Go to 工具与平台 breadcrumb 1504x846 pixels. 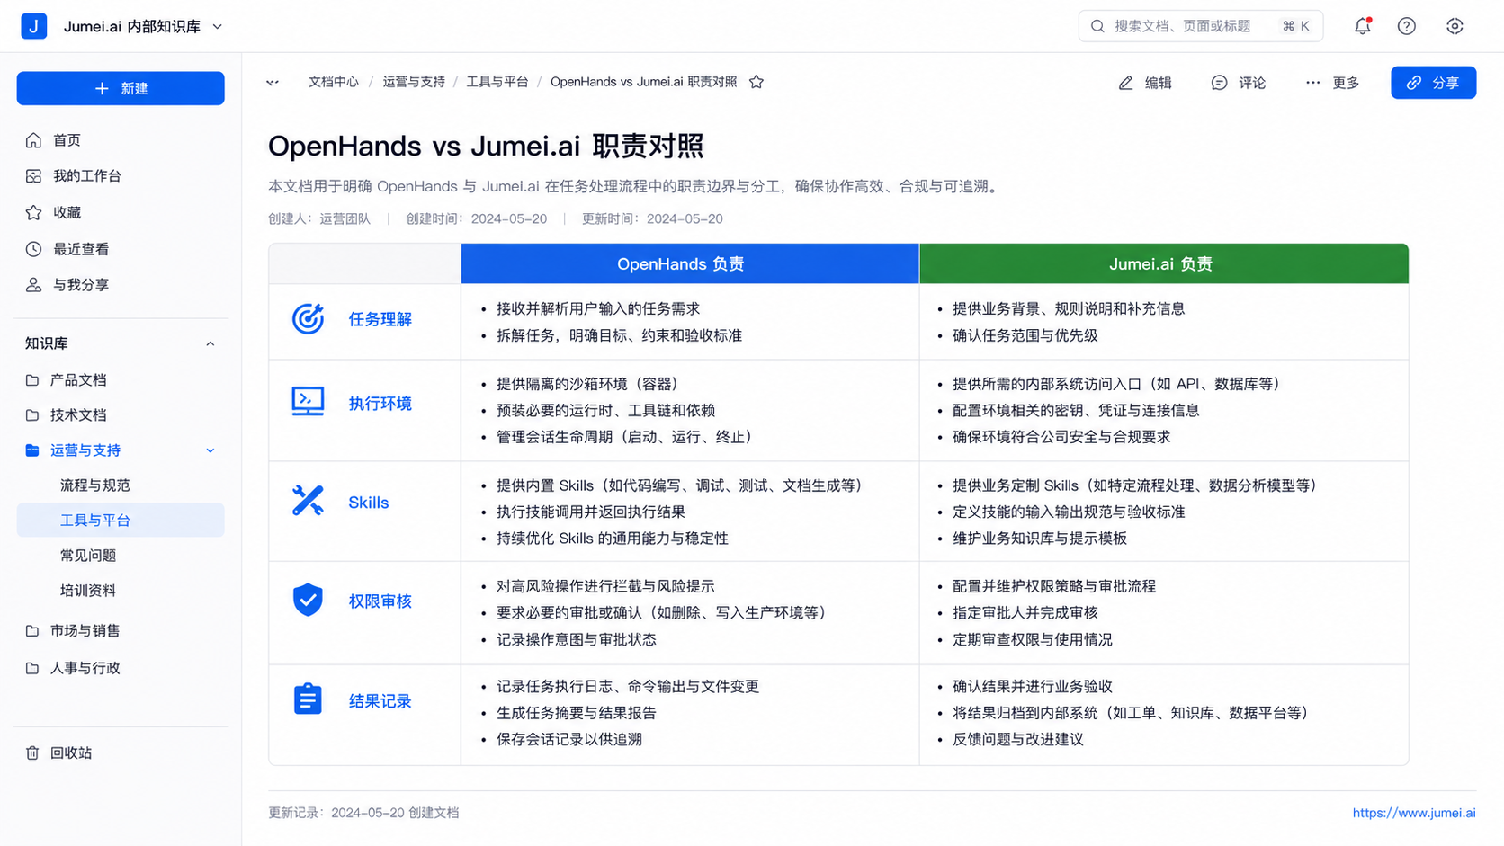point(497,82)
